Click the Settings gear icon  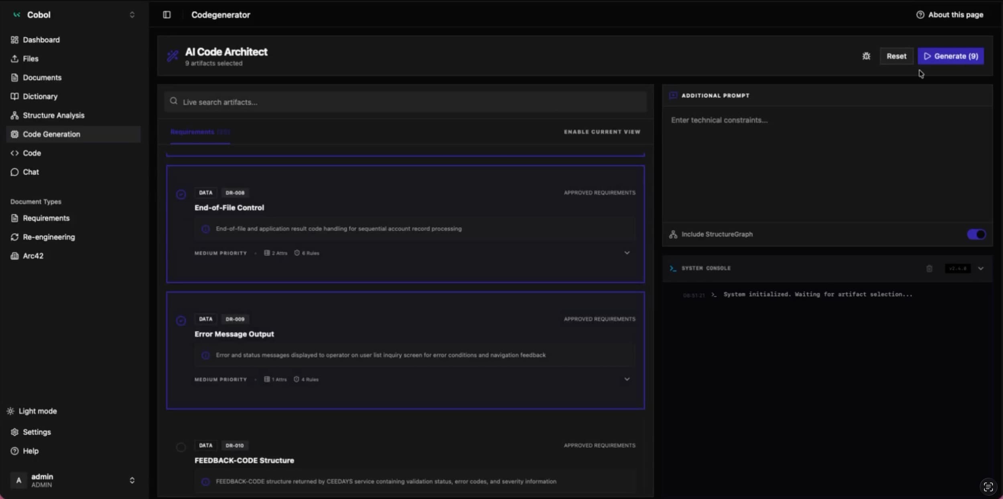(x=14, y=432)
